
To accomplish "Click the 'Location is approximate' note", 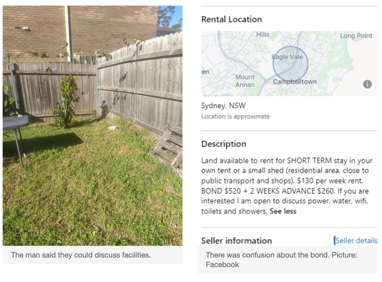I will tap(235, 116).
